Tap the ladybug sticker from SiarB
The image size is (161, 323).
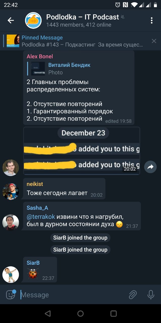pos(33,273)
